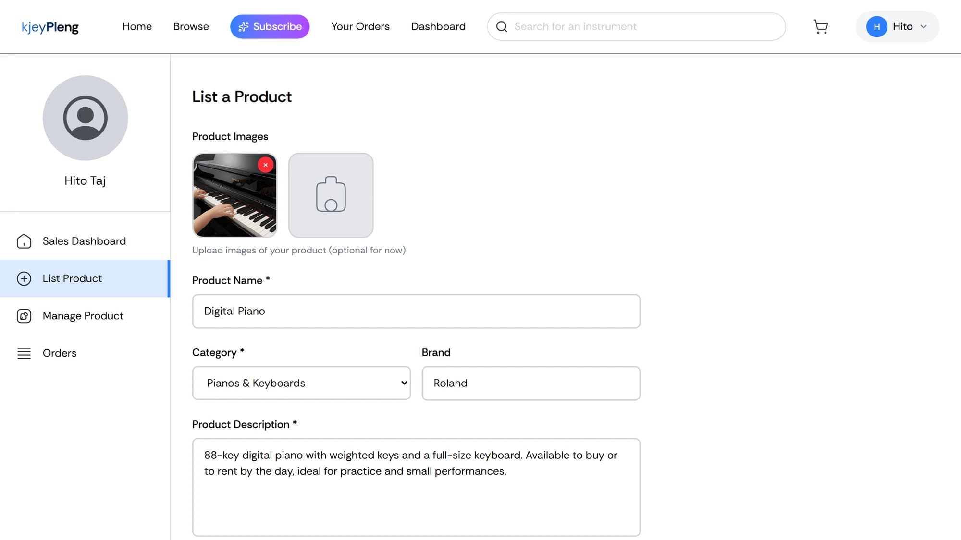
Task: Click into the Product Description textarea
Action: tap(416, 487)
